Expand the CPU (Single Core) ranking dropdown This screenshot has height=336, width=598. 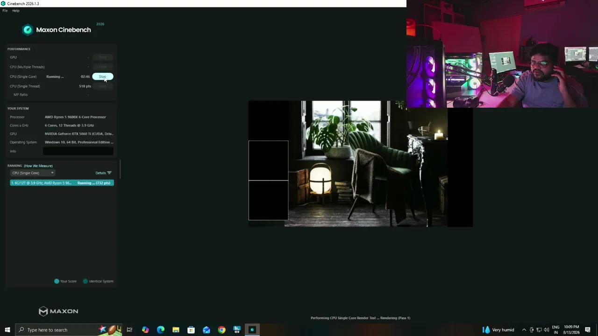click(33, 173)
